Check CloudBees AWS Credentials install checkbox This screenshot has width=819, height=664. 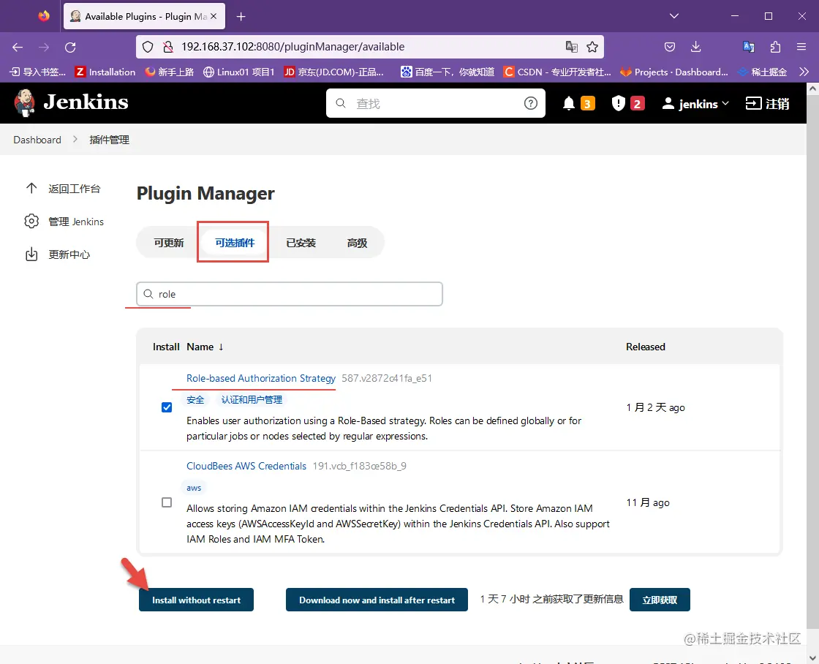[x=167, y=502]
